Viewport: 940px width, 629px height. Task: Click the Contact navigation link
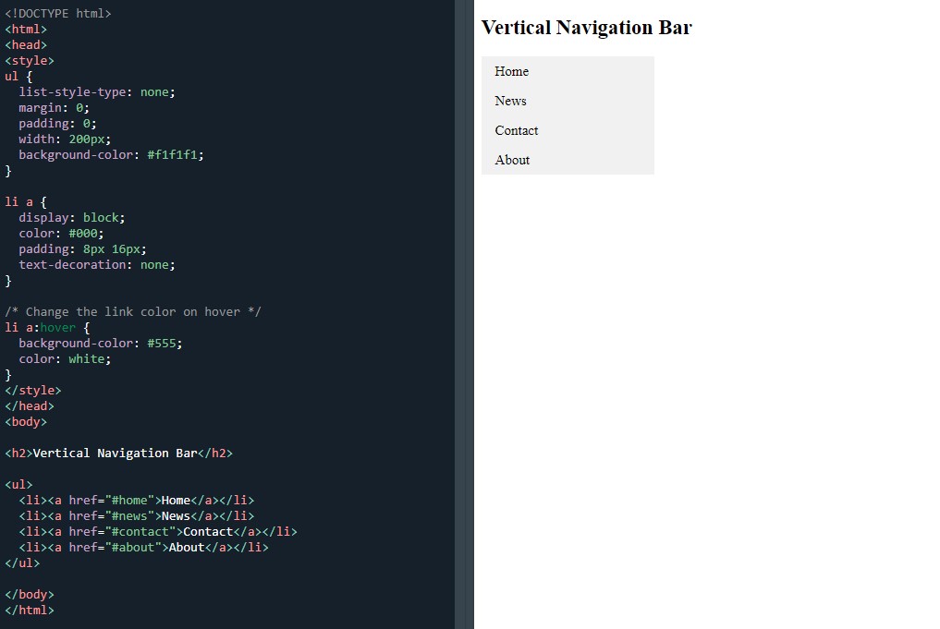[x=517, y=130]
